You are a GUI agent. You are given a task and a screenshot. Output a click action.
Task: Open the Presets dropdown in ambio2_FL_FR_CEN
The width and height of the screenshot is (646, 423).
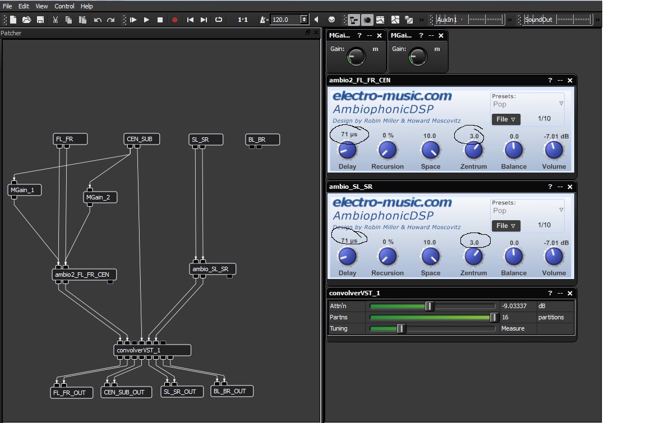coord(527,104)
